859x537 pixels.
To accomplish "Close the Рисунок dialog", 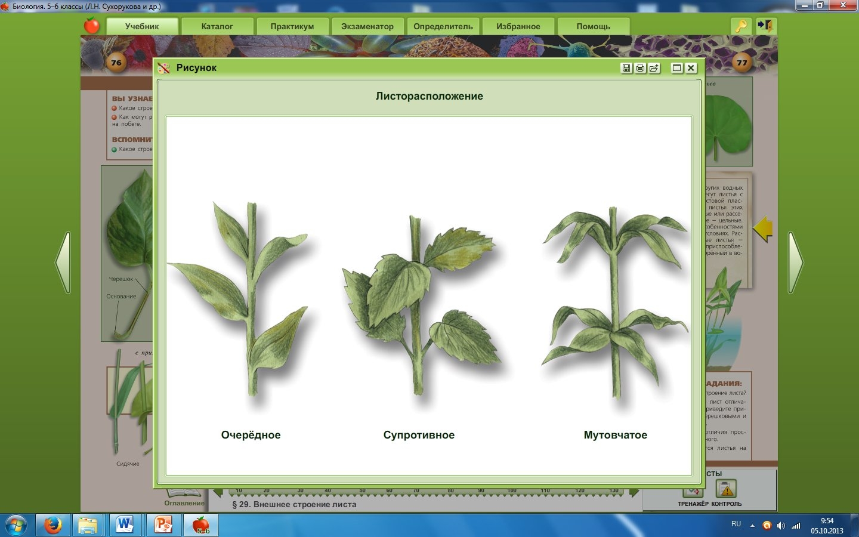I will (691, 68).
